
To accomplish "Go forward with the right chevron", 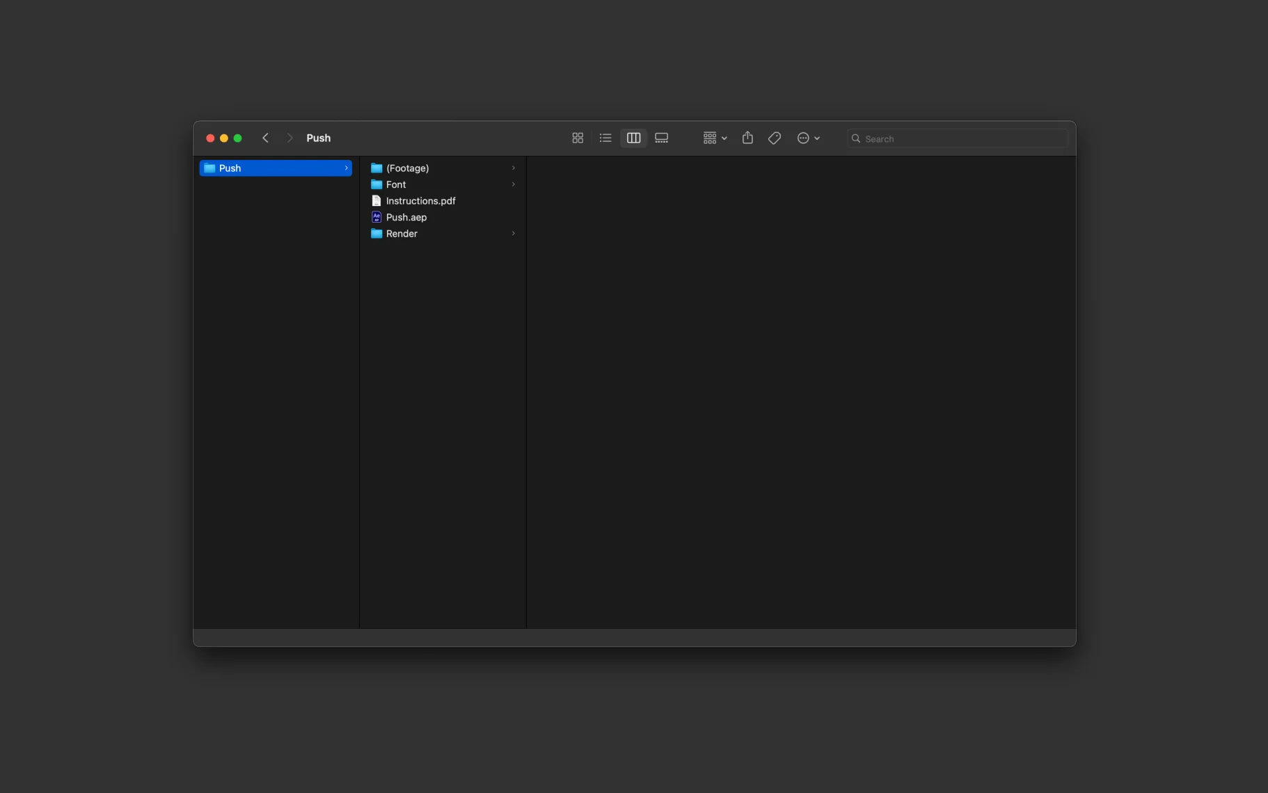I will pos(290,138).
